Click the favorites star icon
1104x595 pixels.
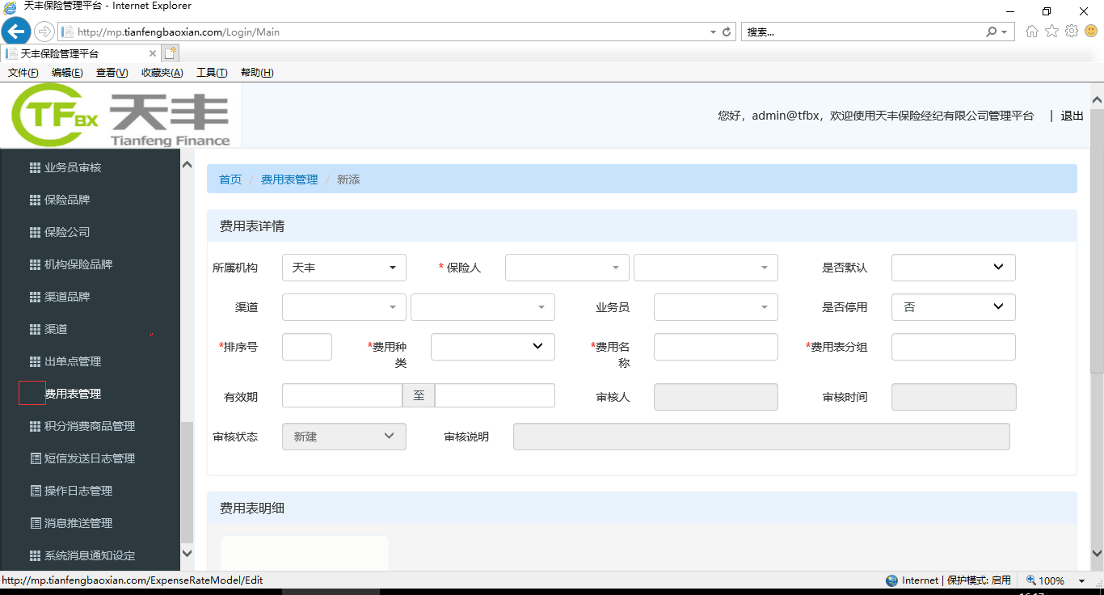coord(1051,32)
